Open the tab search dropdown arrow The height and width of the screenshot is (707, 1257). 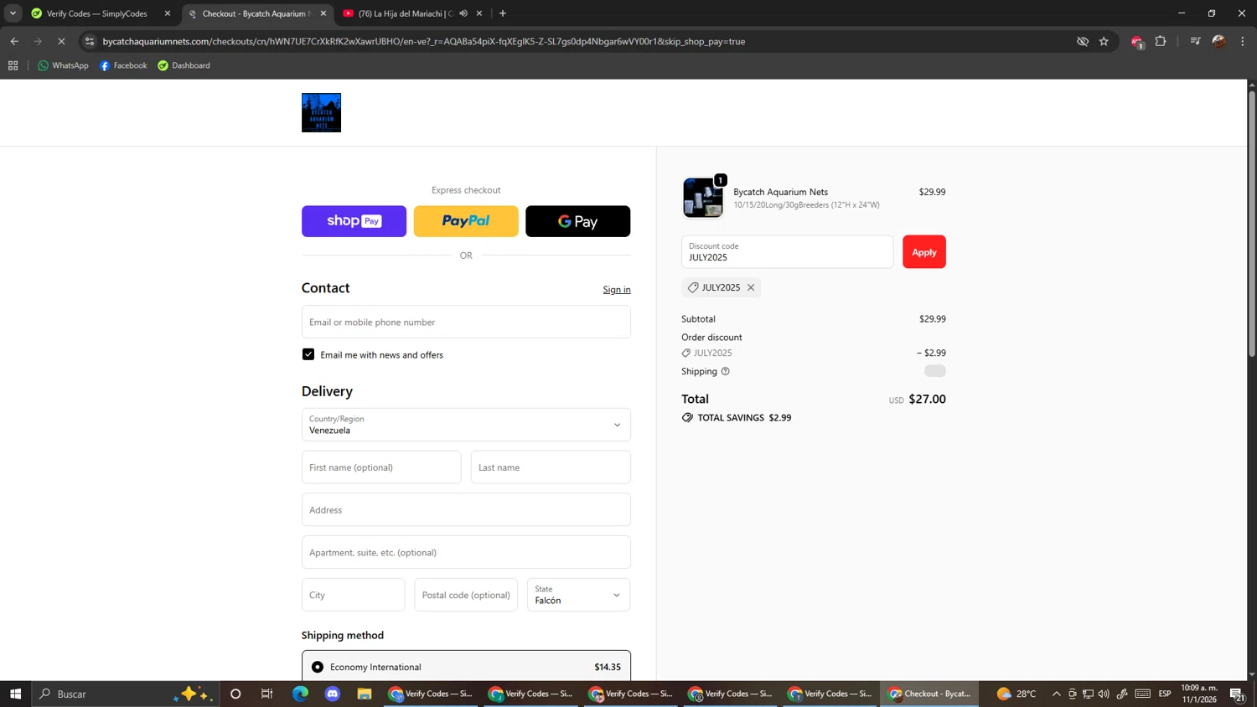[13, 13]
